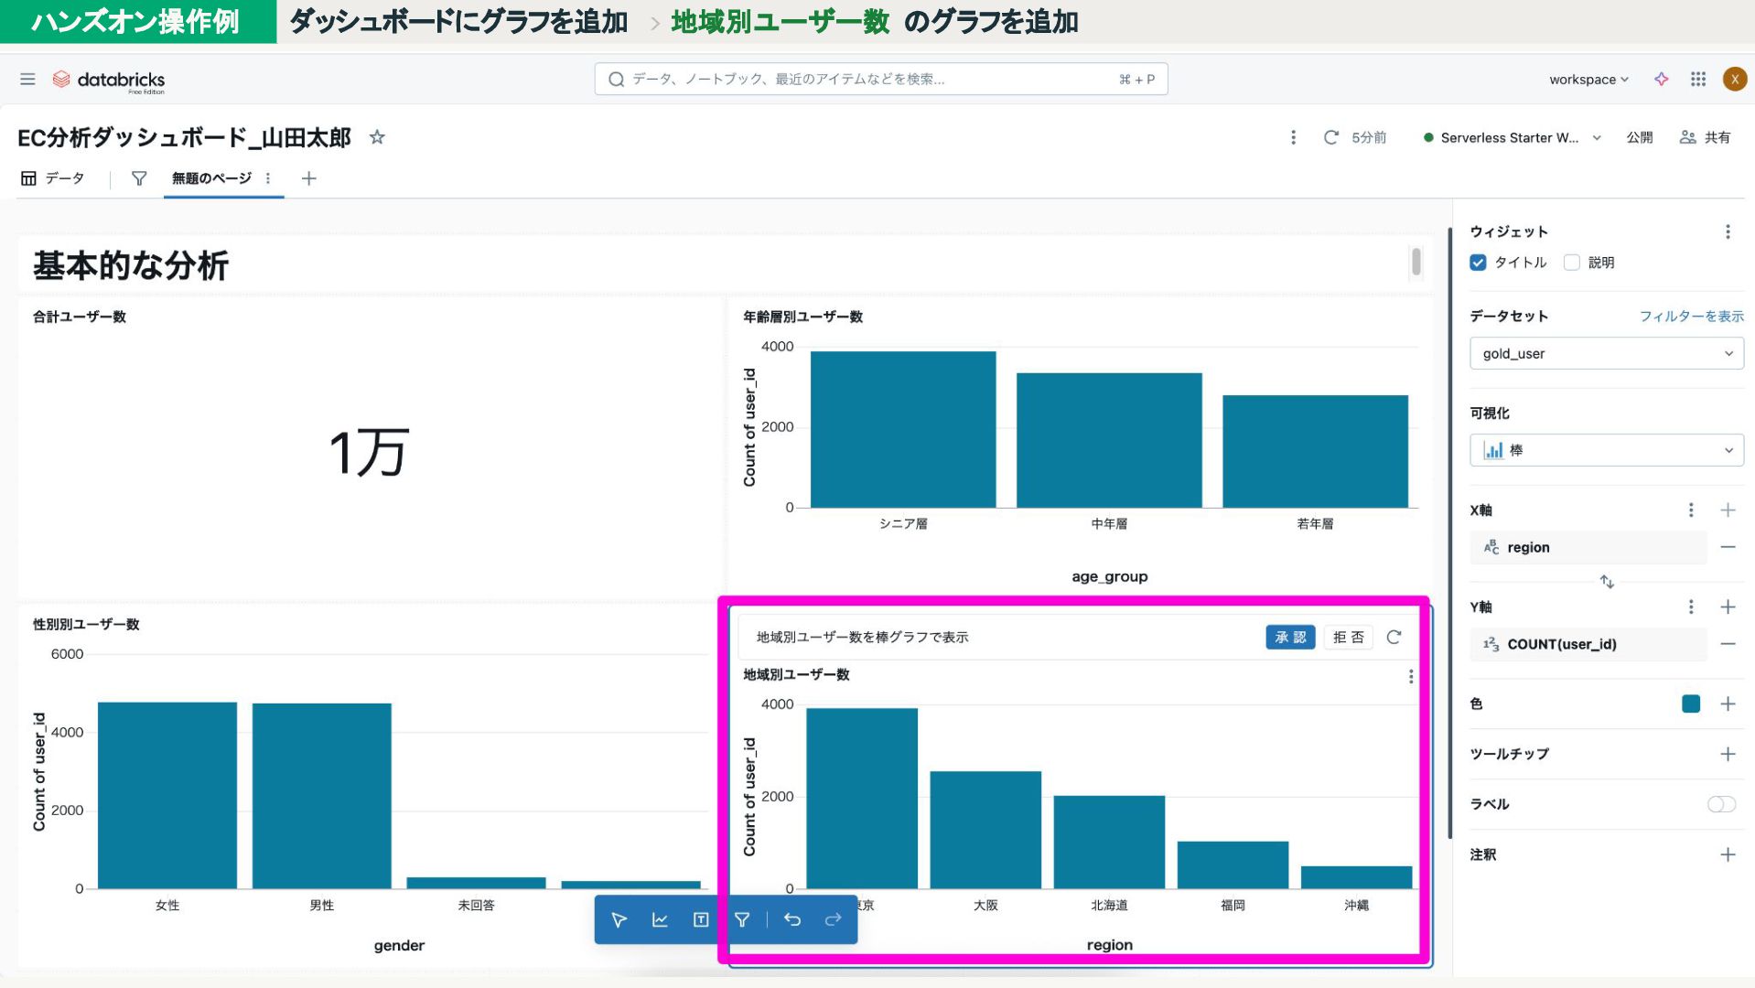Open the gold_user dataset dropdown
This screenshot has width=1755, height=988.
click(1606, 354)
